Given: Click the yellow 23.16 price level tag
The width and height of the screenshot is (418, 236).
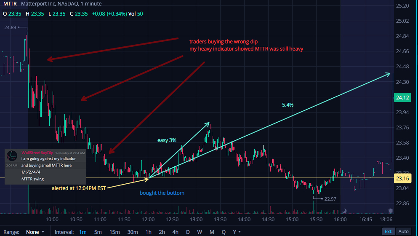Looking at the screenshot, I should pos(402,178).
